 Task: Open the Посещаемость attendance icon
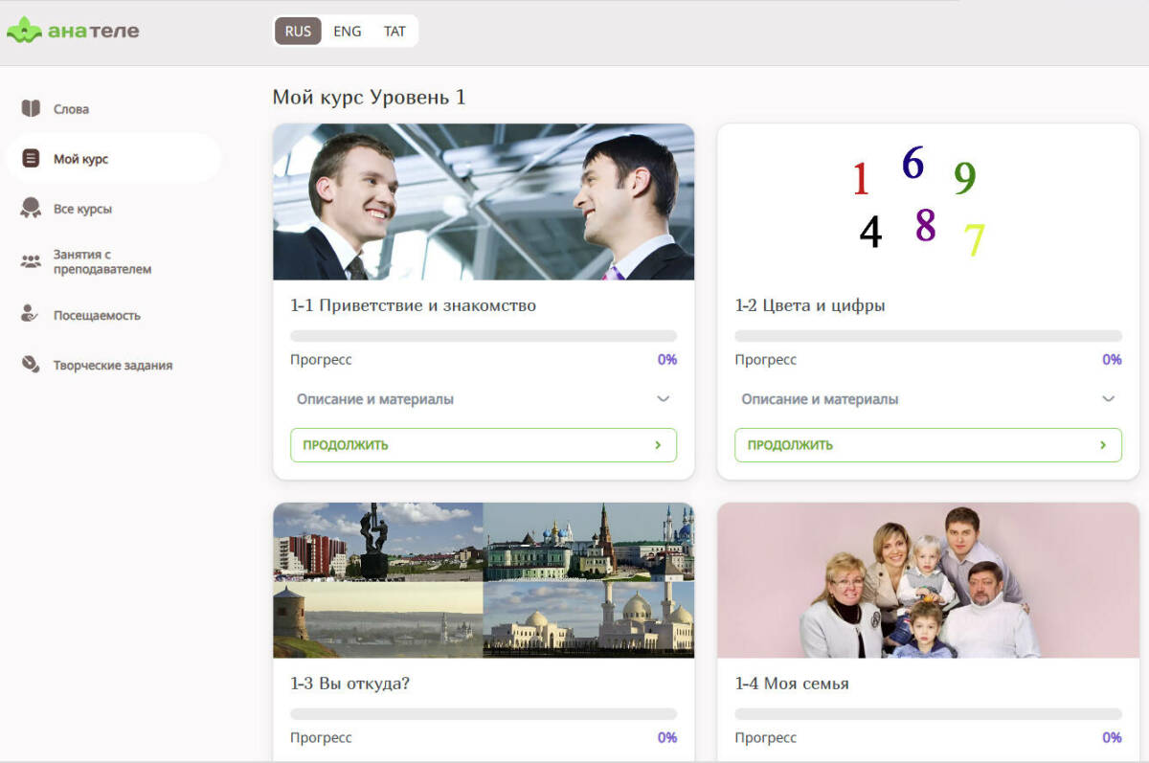click(31, 314)
